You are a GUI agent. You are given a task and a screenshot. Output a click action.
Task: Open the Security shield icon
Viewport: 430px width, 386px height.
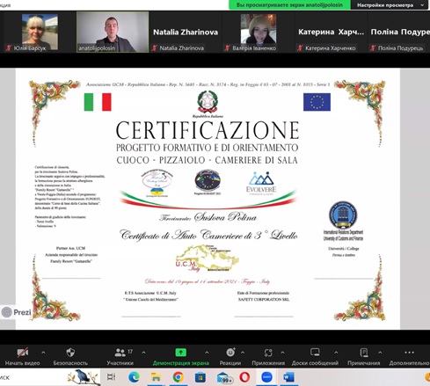point(70,353)
